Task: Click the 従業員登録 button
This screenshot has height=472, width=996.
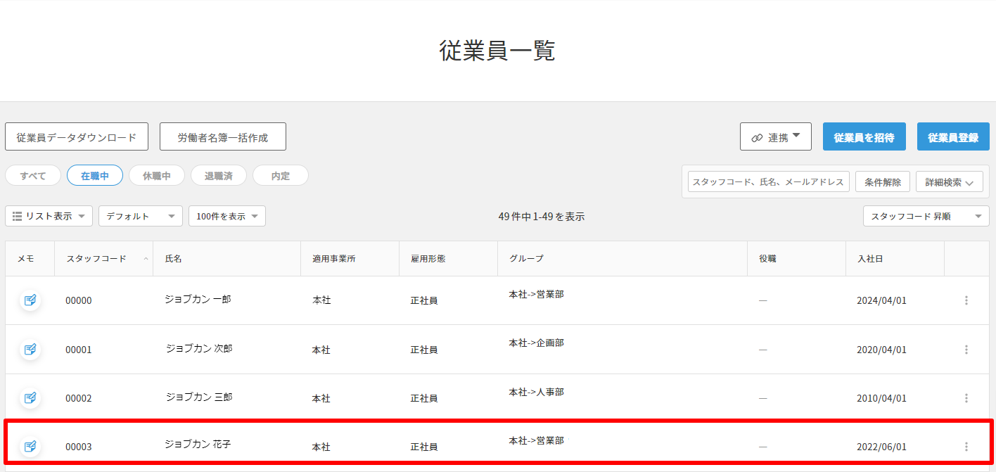Action: click(952, 137)
